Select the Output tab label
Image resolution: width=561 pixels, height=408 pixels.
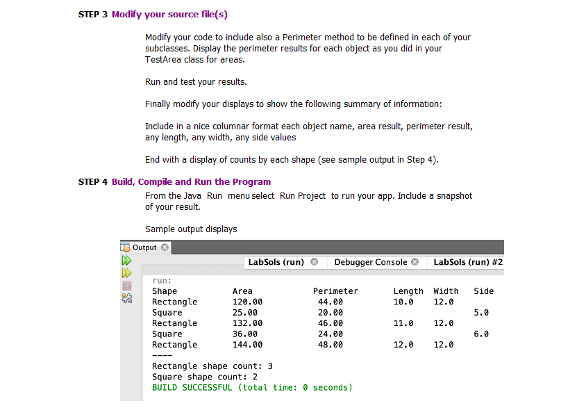click(x=144, y=247)
